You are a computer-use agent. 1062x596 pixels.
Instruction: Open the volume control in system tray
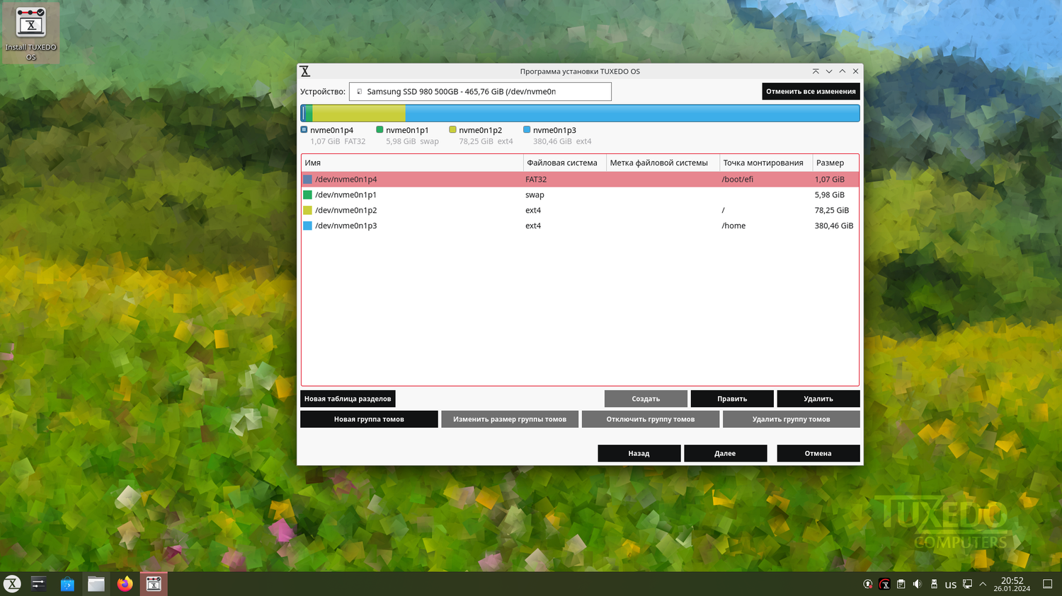(x=918, y=585)
